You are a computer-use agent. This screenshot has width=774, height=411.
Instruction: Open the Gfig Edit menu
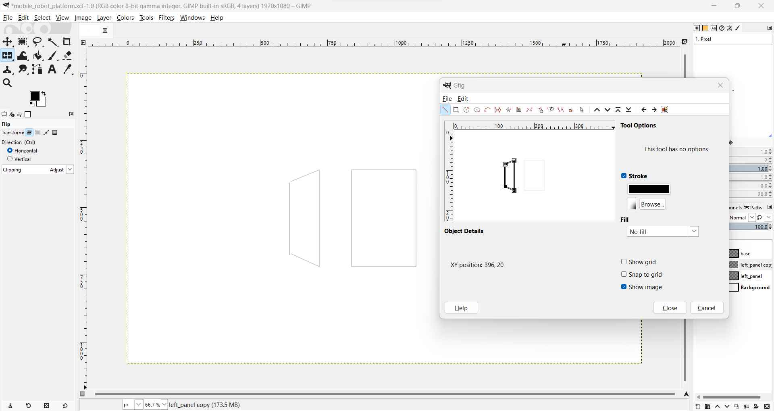(463, 99)
